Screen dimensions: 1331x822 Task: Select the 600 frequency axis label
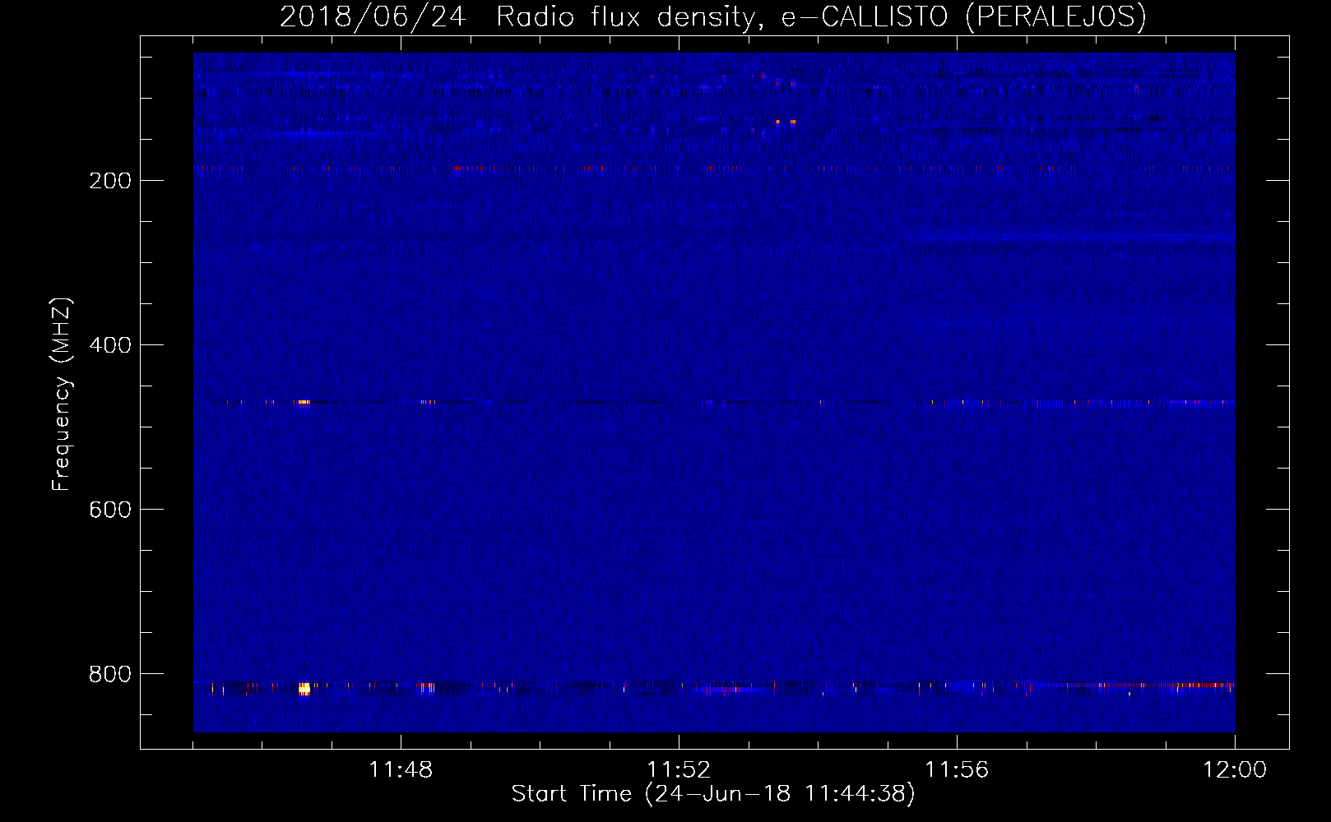click(110, 510)
